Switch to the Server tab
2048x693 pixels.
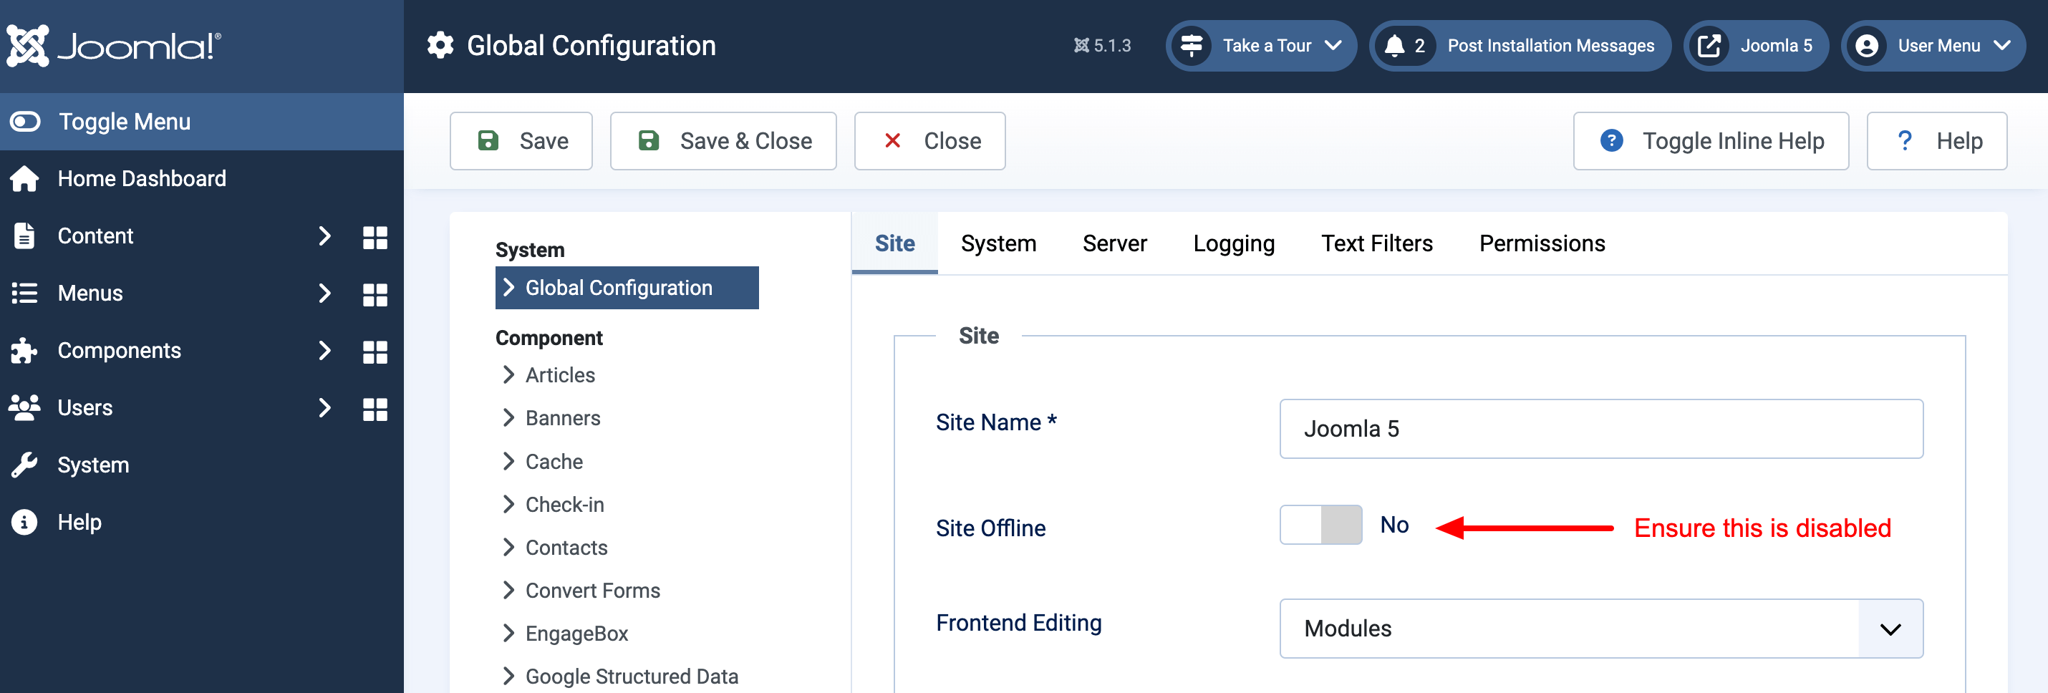[1115, 243]
